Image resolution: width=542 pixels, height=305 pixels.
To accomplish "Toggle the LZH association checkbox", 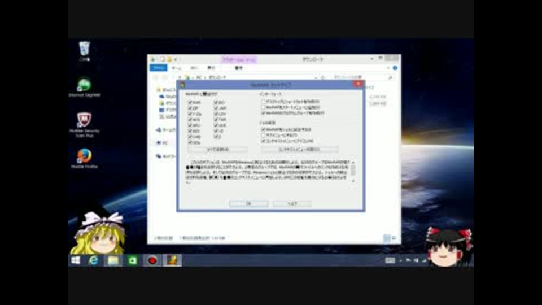I will 216,114.
